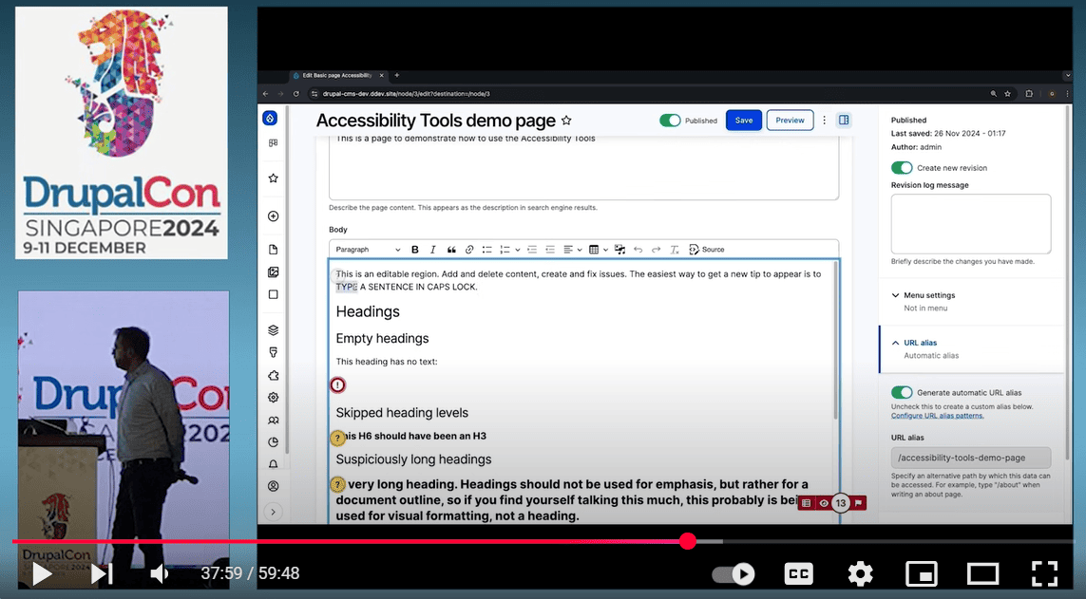Add page to shortcuts with title star

point(566,121)
